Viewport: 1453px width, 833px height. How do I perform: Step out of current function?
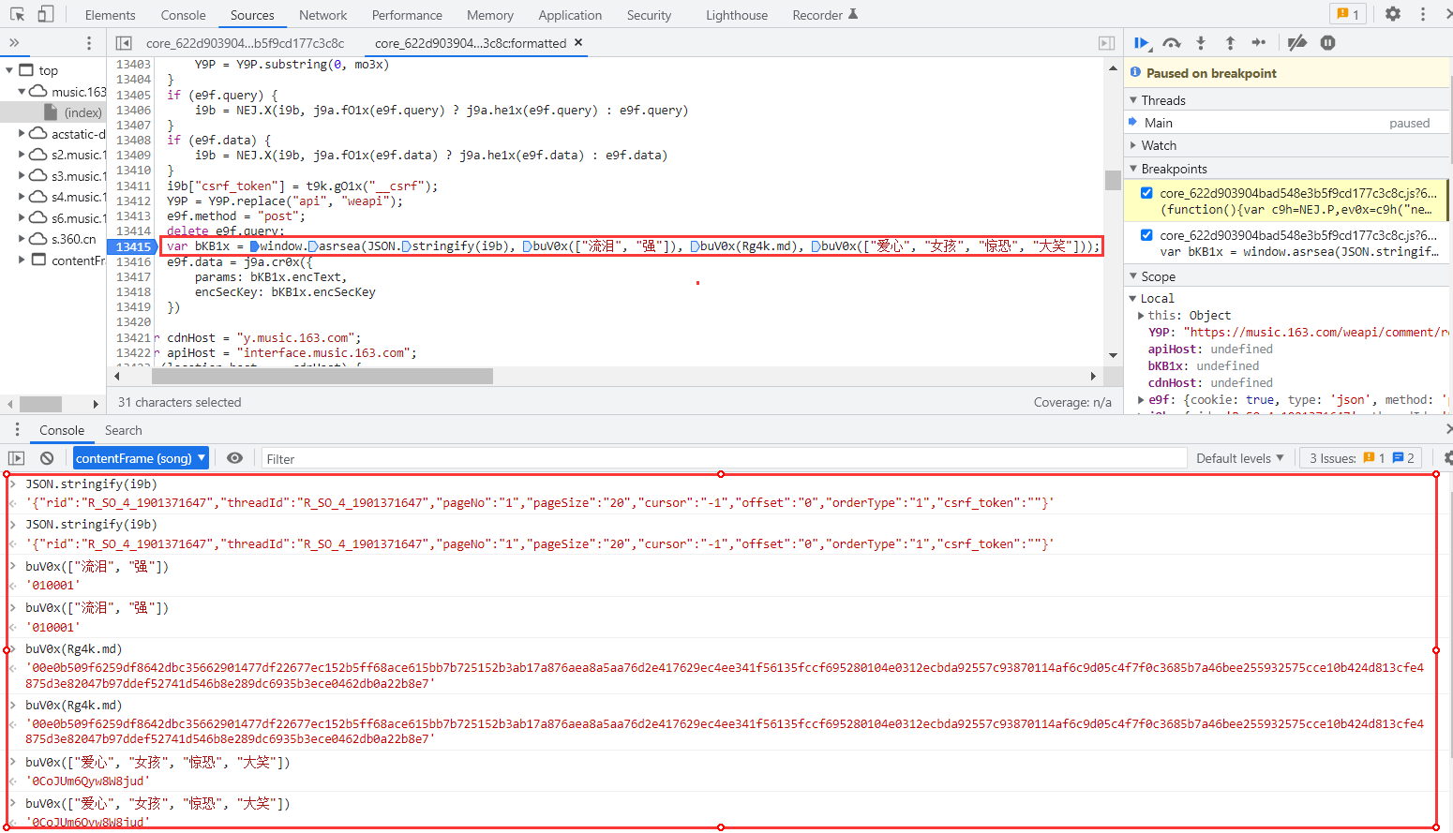click(1230, 43)
